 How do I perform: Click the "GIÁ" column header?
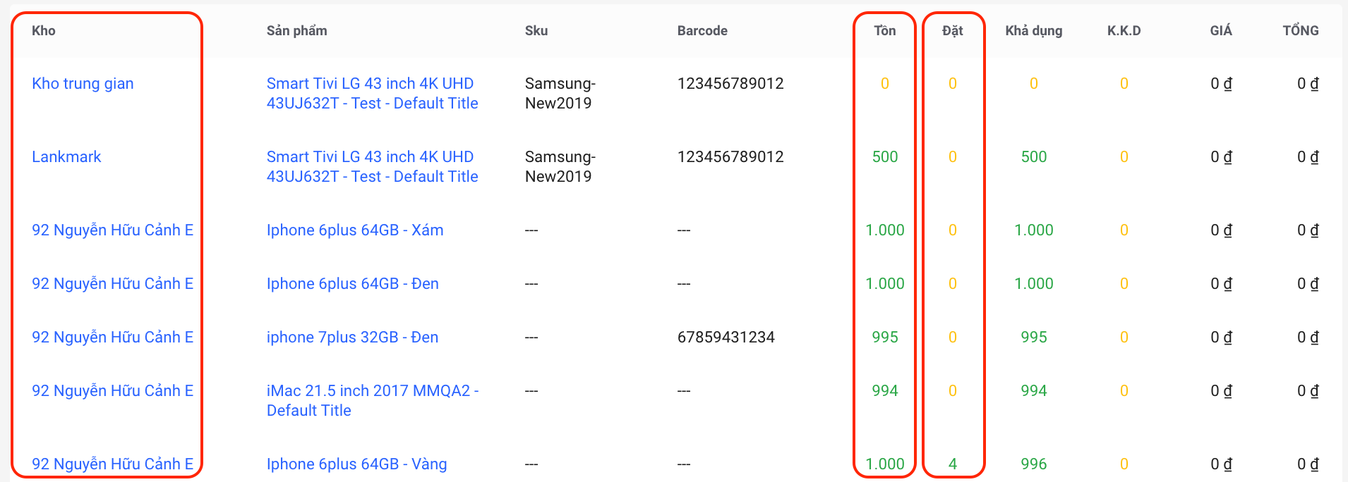[x=1220, y=30]
